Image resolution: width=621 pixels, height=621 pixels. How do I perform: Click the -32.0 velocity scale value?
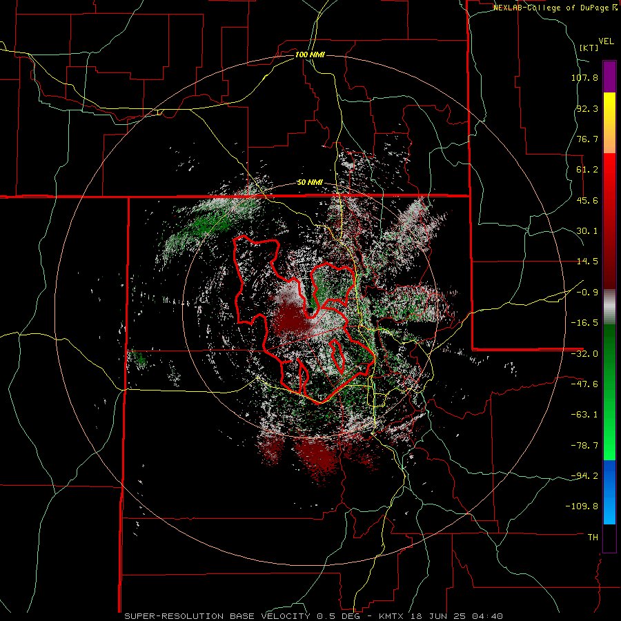tap(584, 354)
